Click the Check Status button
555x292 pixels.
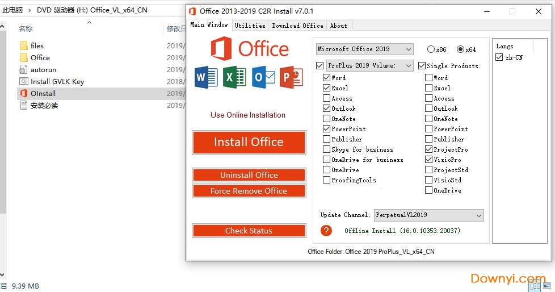(249, 231)
